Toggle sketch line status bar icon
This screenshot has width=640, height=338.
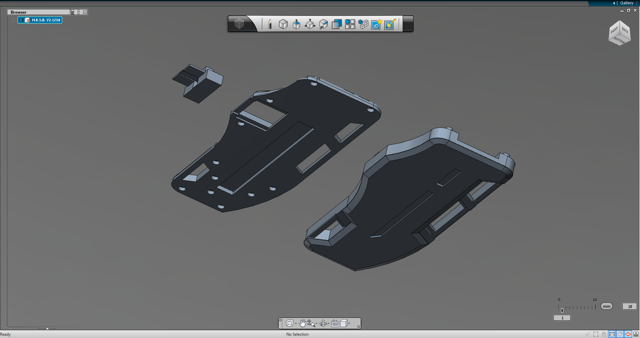click(x=588, y=334)
